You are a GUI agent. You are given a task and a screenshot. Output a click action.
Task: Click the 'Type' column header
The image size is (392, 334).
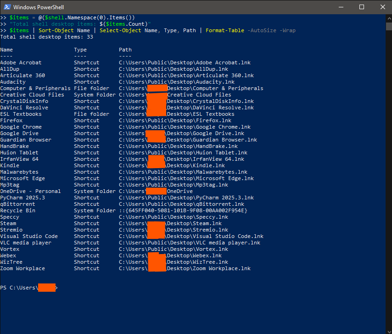click(80, 50)
